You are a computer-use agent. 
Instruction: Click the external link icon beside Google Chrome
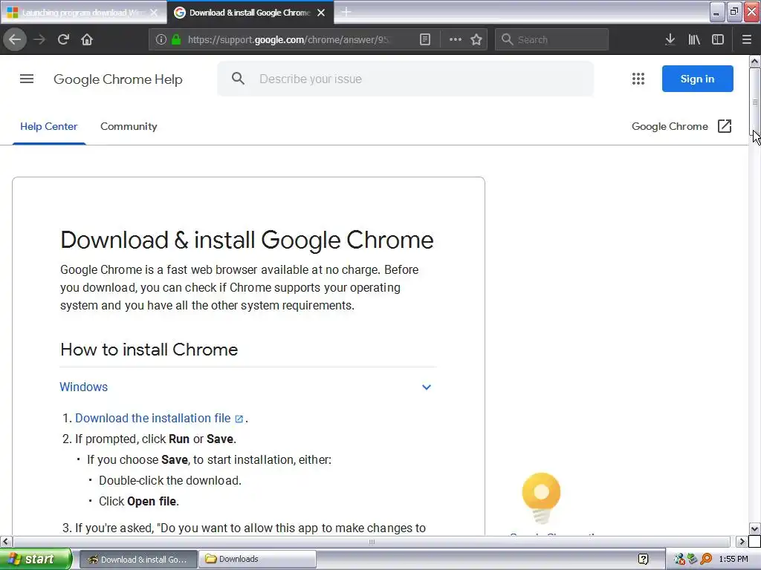[724, 126]
